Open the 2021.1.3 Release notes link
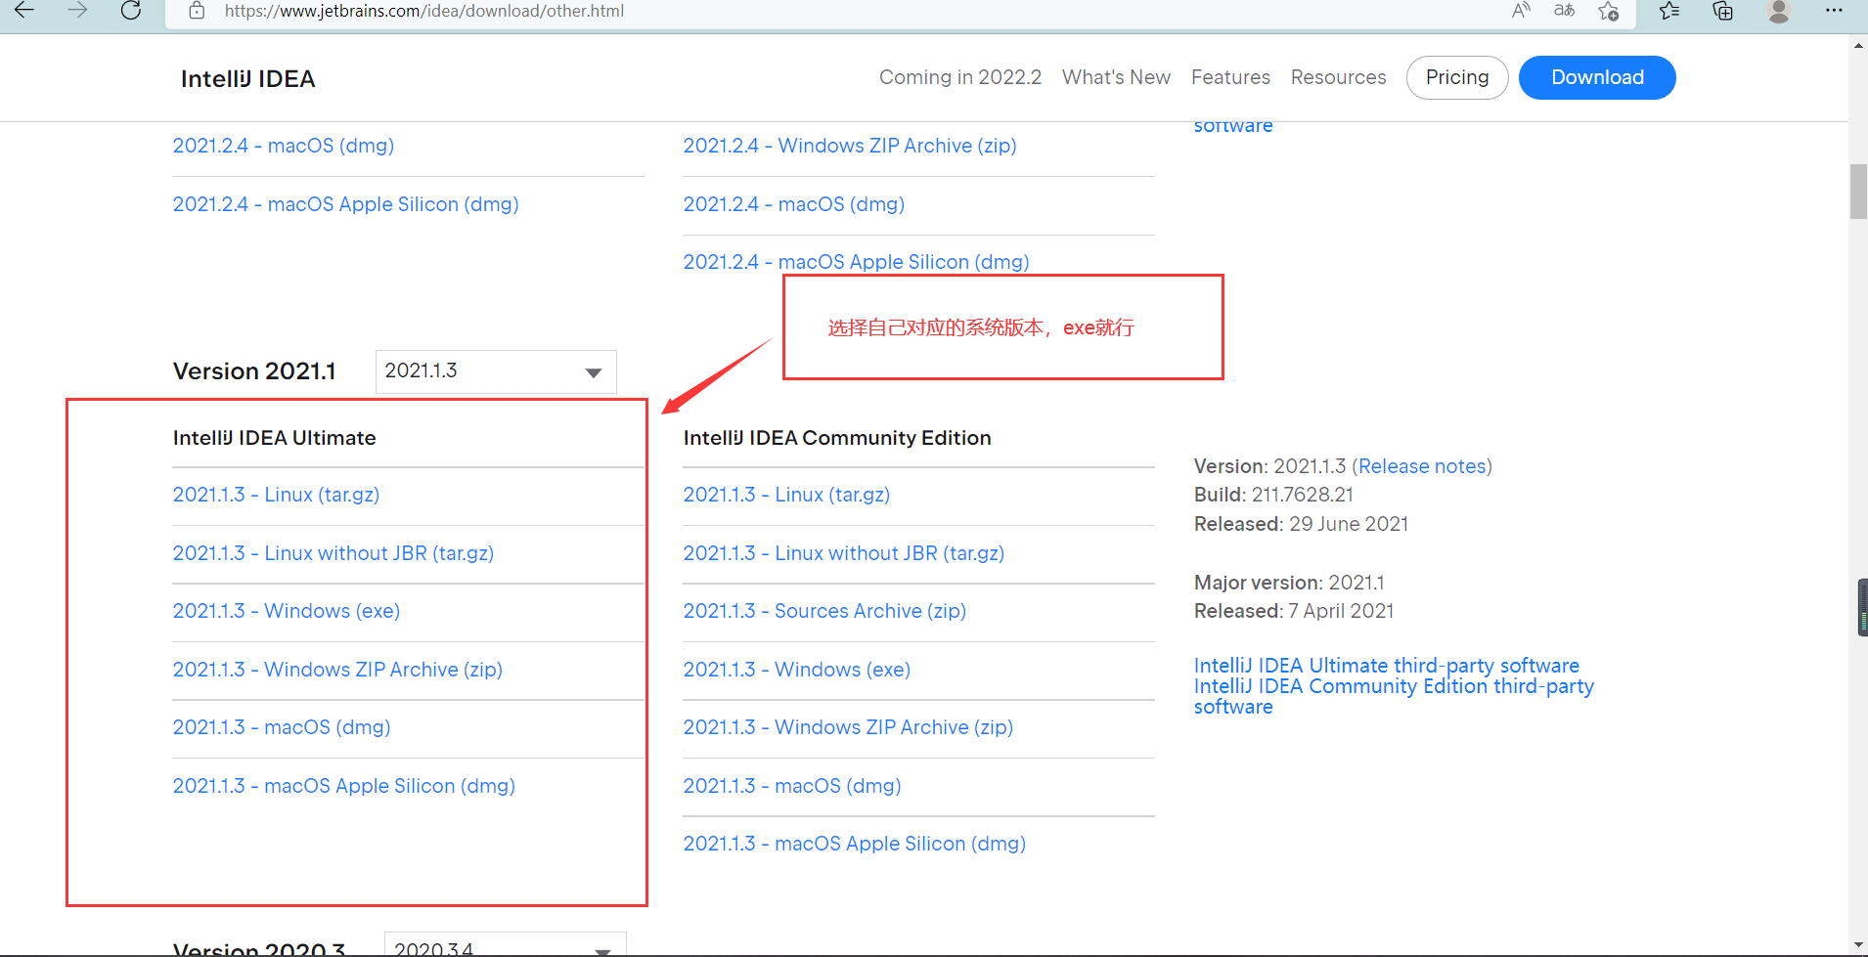The height and width of the screenshot is (957, 1868). [x=1422, y=466]
